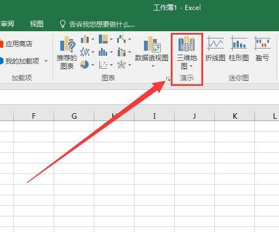Insert a column sparkline (柱形图)
279x232 pixels.
click(x=239, y=49)
